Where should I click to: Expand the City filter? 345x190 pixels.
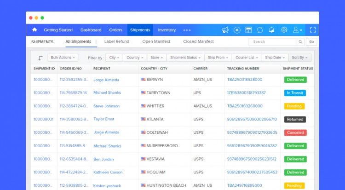(x=114, y=58)
